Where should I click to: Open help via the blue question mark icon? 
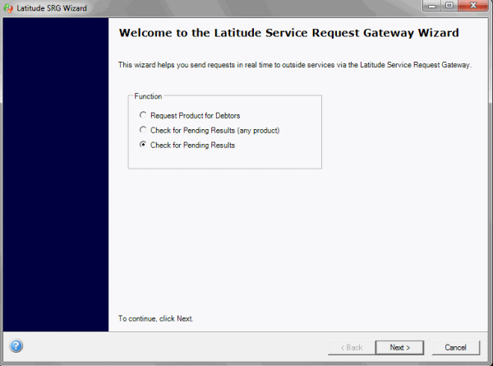tap(16, 346)
